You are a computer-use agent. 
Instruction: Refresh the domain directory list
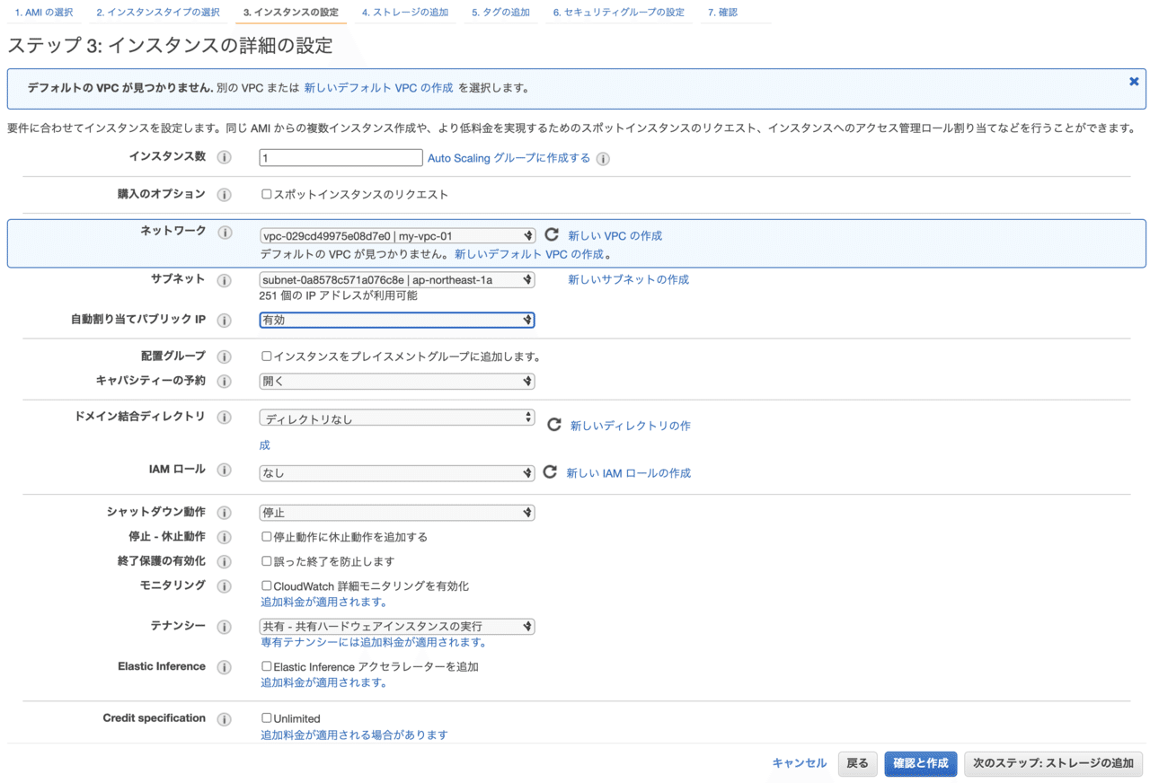point(554,425)
